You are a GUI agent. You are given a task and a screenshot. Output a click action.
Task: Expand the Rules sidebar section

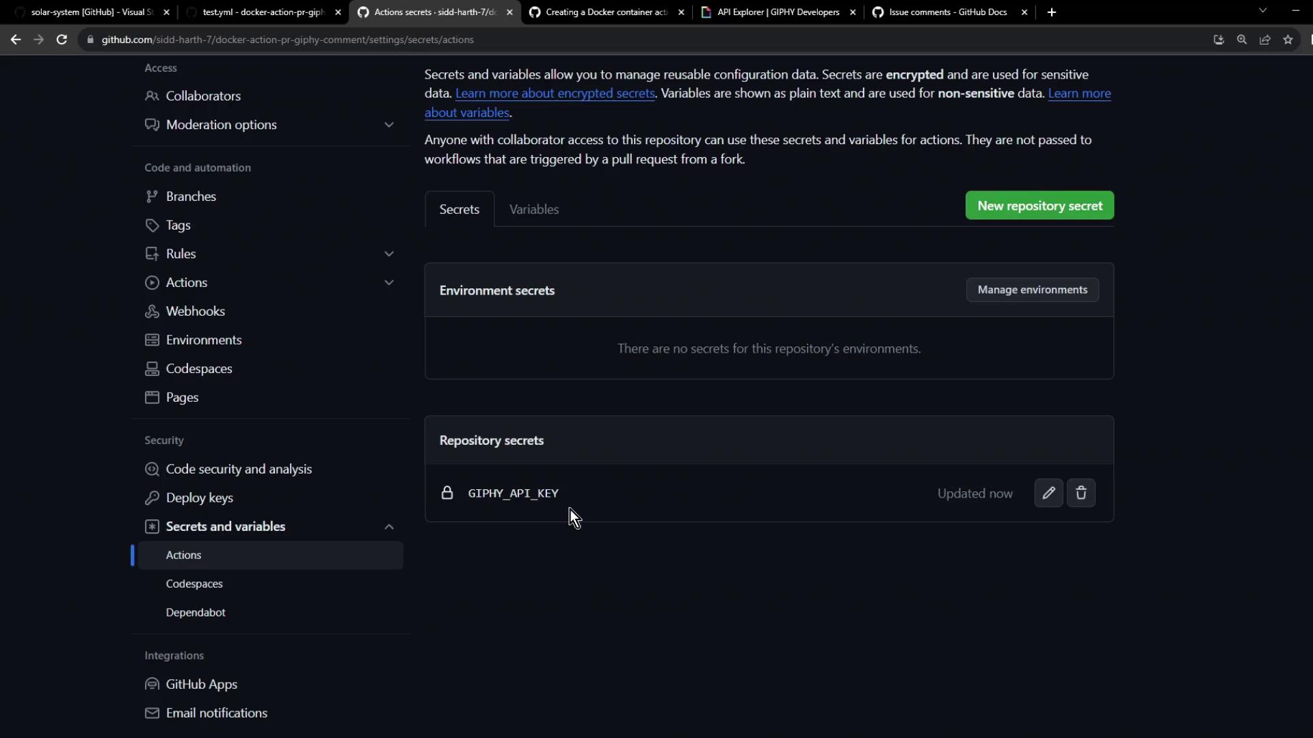(x=389, y=254)
